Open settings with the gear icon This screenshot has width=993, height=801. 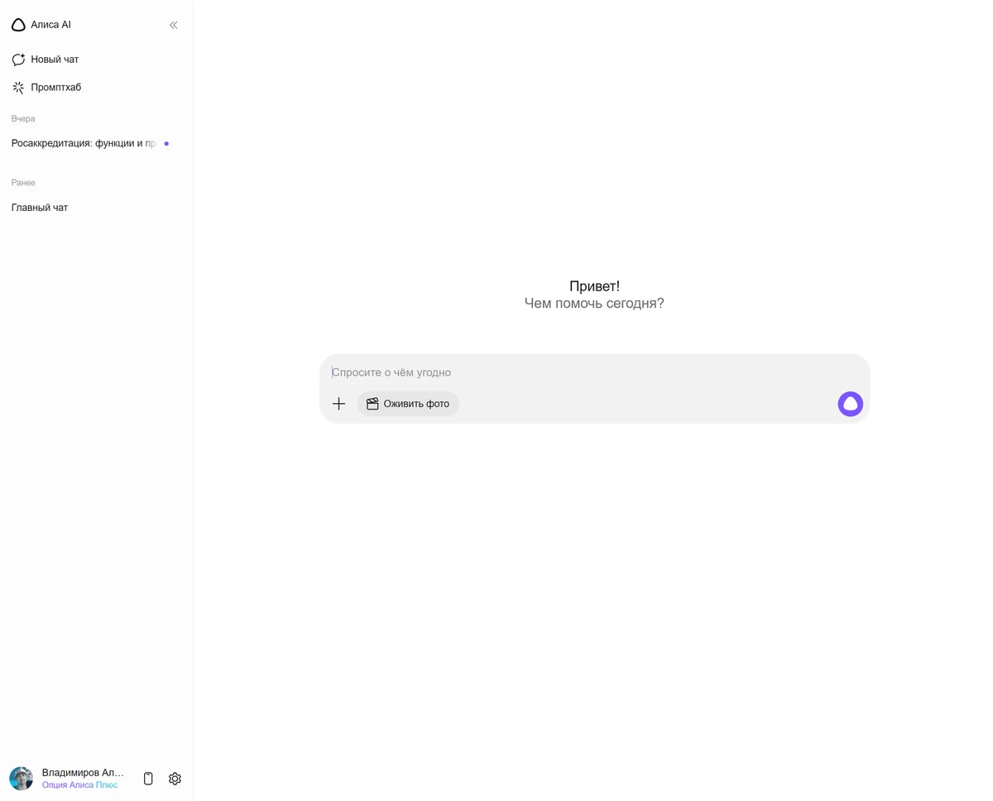point(175,779)
